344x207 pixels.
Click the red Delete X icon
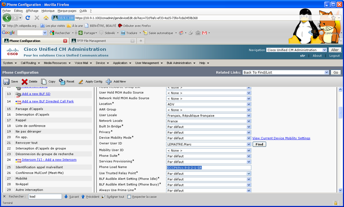[25, 81]
